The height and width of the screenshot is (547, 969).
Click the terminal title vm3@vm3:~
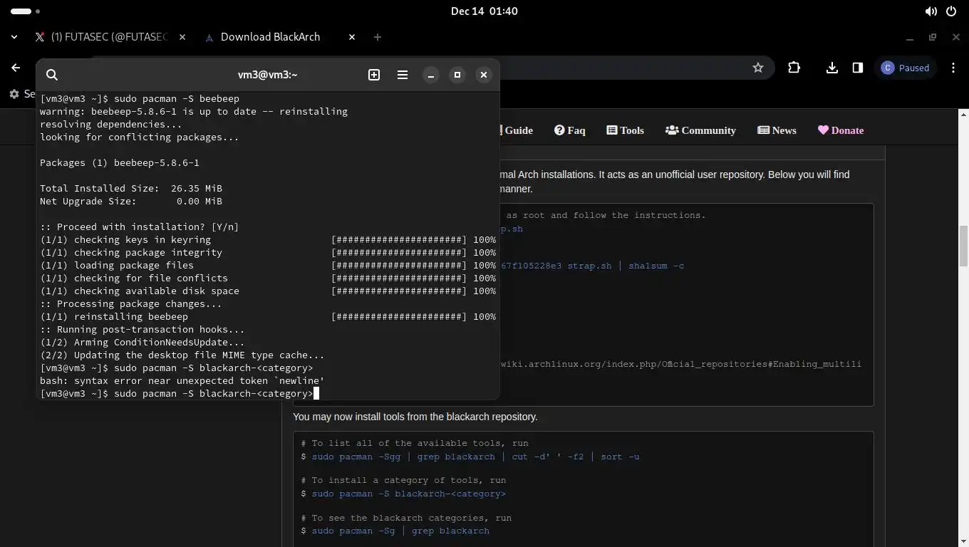[x=267, y=75]
